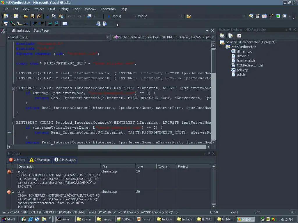298x223 pixels.
Task: Collapse the Patched_InternetConnectW code block
Action: [x=13, y=123]
